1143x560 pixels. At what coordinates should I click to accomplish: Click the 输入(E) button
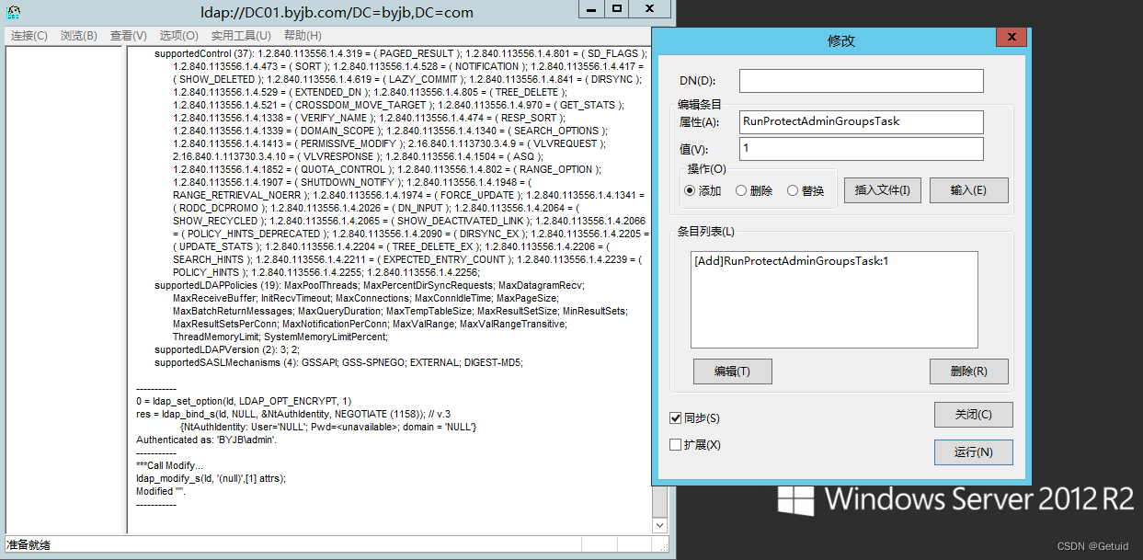point(968,190)
